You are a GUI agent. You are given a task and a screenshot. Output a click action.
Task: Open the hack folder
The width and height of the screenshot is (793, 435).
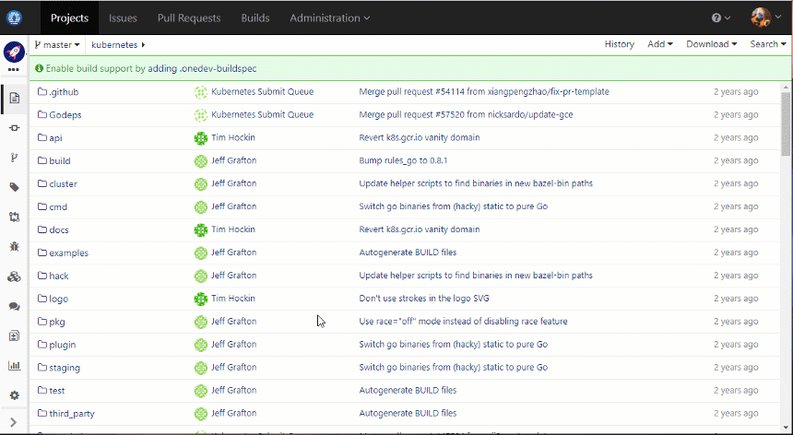[x=59, y=276]
